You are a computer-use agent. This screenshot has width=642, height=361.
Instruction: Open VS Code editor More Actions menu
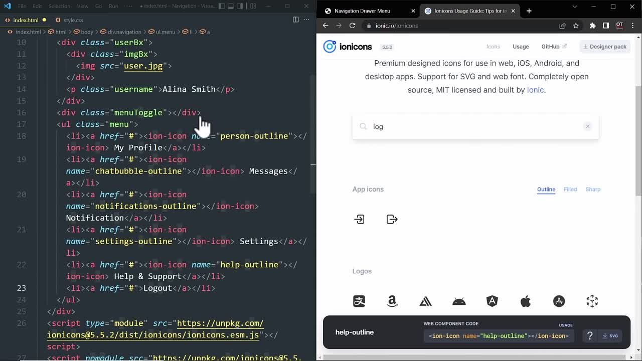click(307, 20)
